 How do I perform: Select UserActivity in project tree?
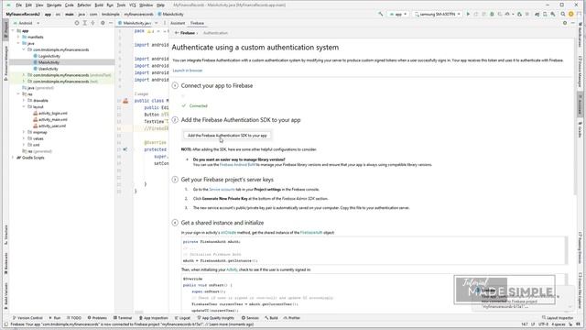pos(49,69)
